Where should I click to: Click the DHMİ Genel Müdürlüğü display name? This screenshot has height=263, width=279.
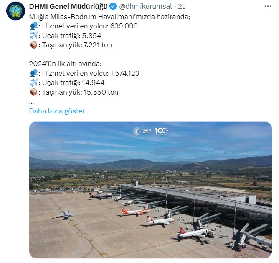(68, 7)
